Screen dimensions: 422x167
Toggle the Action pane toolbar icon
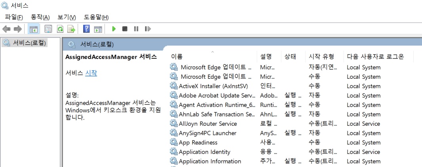98,29
